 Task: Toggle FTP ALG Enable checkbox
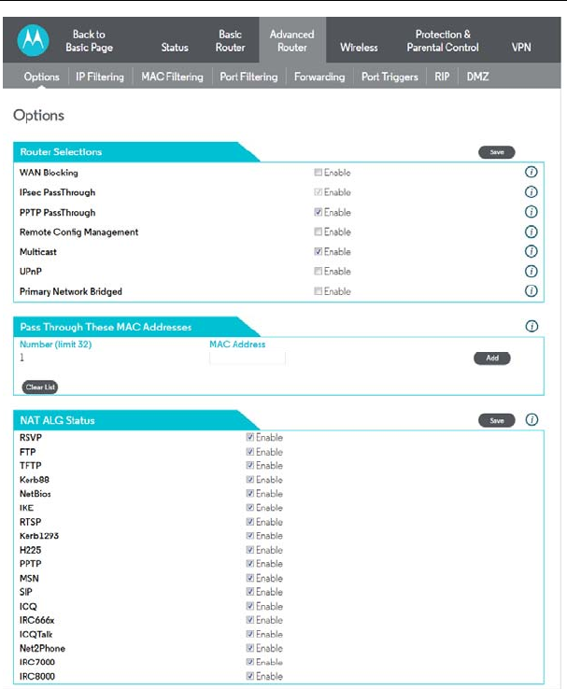tap(249, 451)
